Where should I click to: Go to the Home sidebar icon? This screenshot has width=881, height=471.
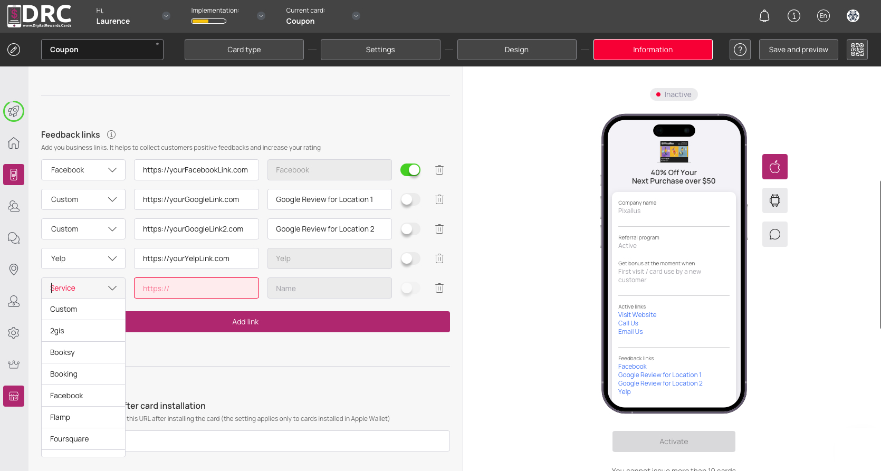pyautogui.click(x=14, y=143)
